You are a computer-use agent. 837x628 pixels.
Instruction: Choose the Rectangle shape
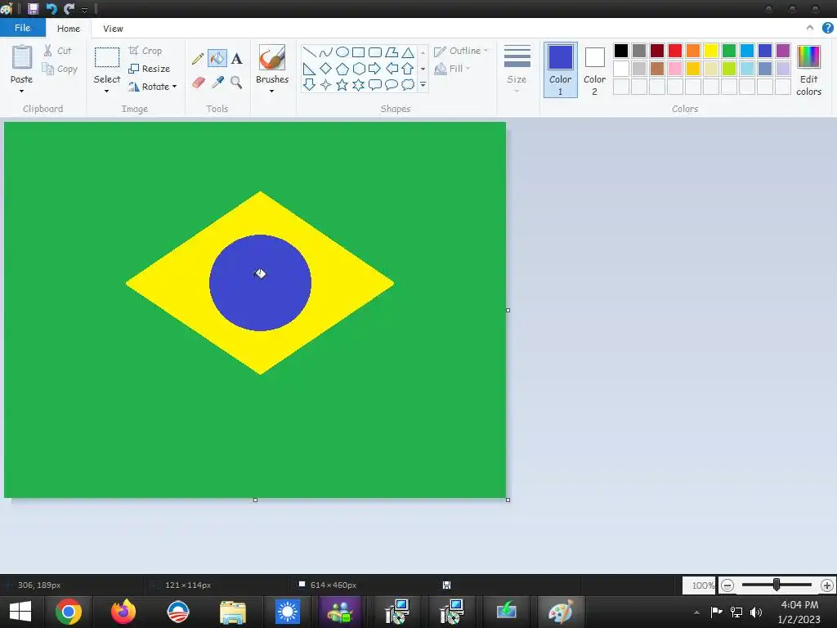359,52
